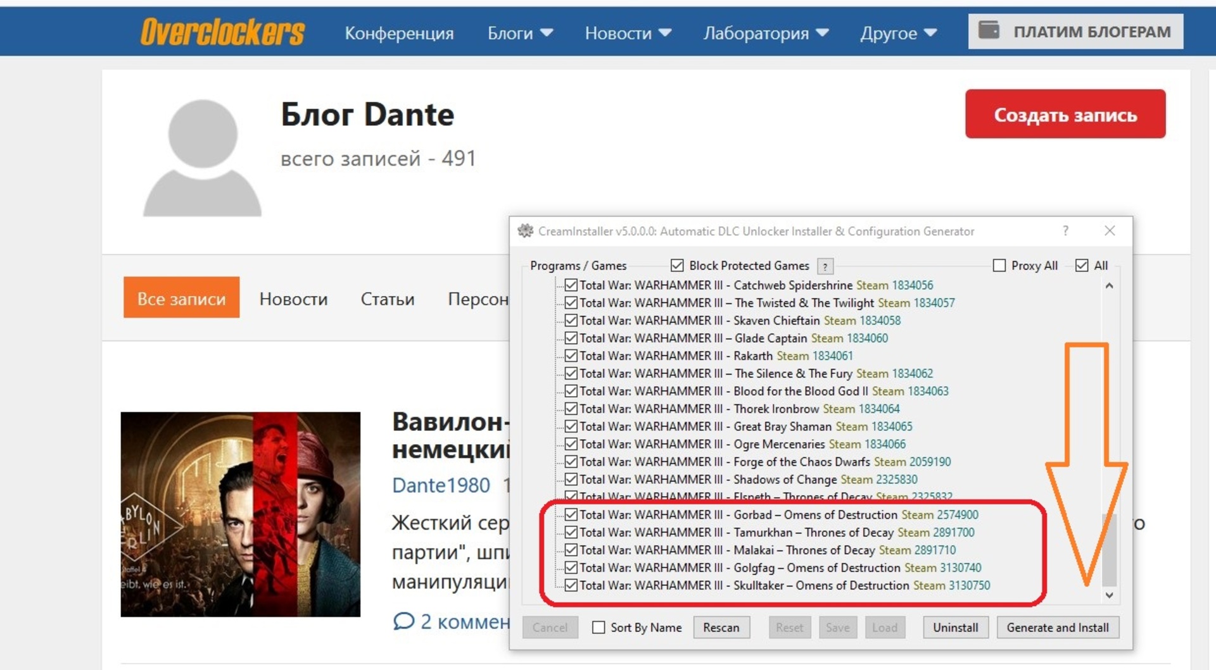Enable the Sort By Name checkbox

tap(598, 628)
